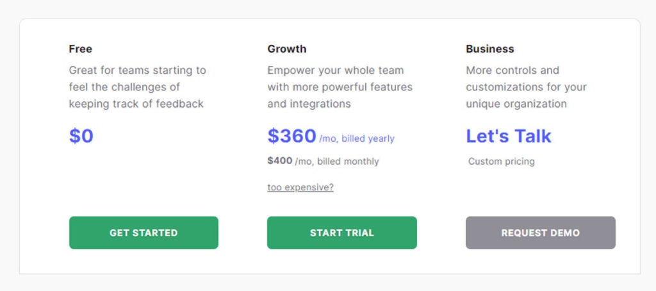The width and height of the screenshot is (656, 291).
Task: Click the bold $400 amount
Action: click(280, 161)
